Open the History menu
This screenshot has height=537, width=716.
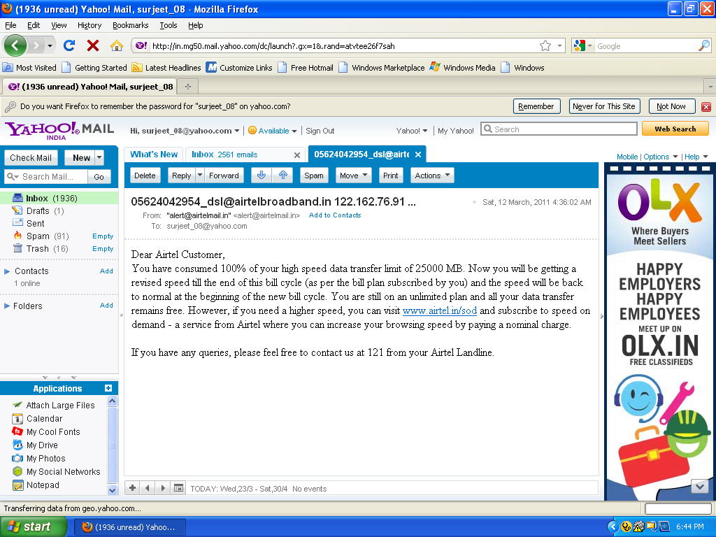pyautogui.click(x=89, y=25)
